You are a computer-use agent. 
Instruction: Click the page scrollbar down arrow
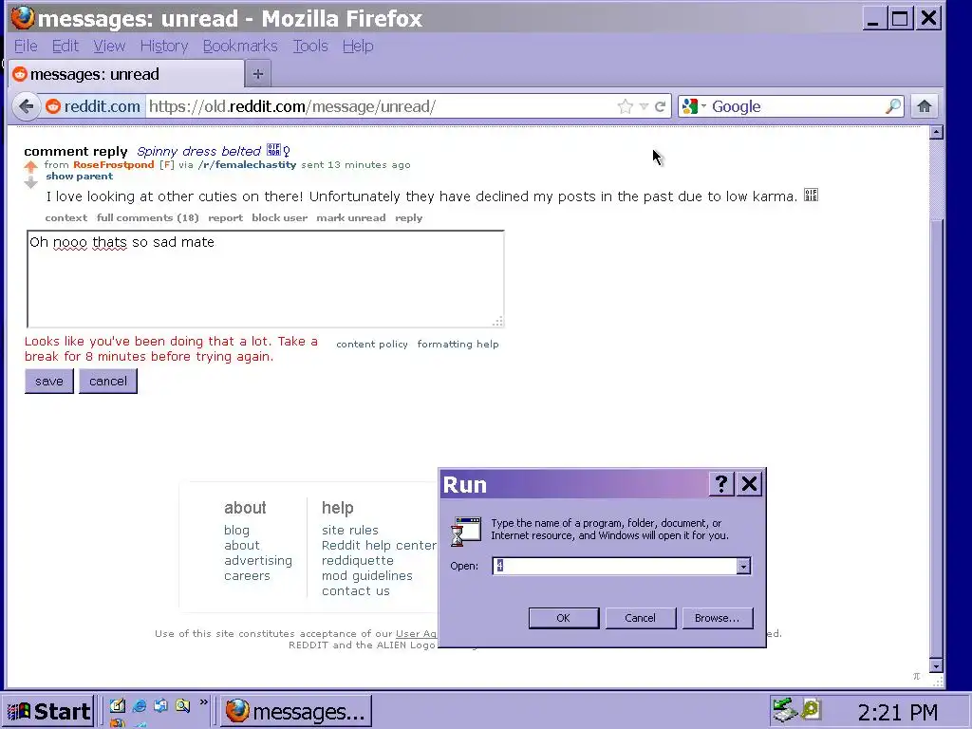tap(936, 665)
